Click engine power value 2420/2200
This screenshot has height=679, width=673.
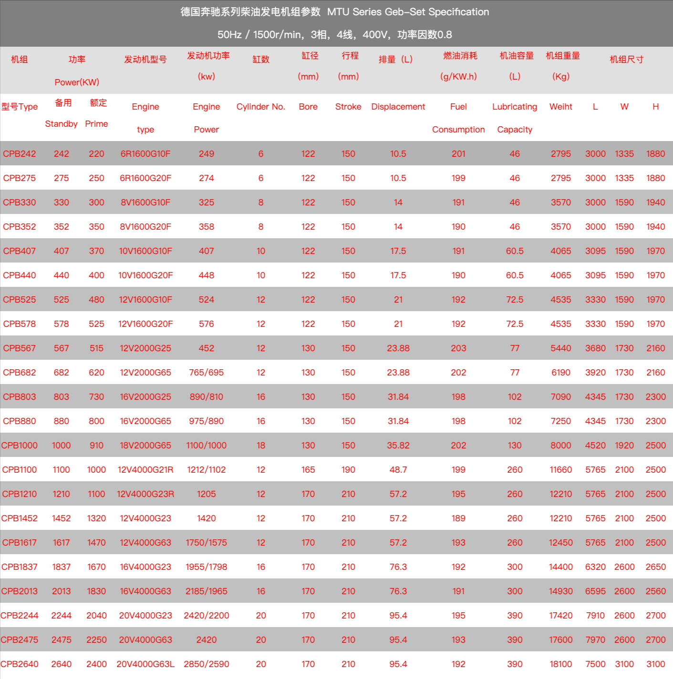tap(207, 616)
